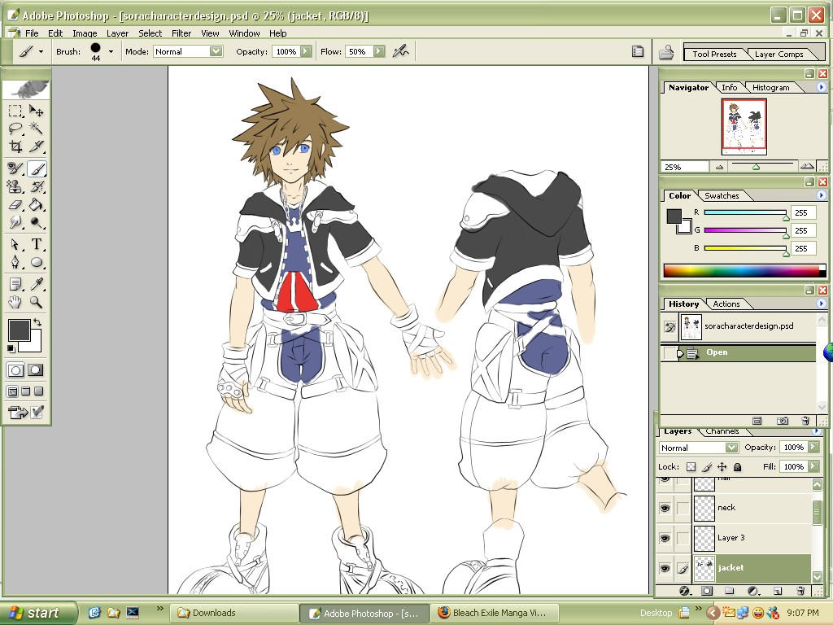The image size is (833, 625).
Task: Open the layer Fill arrow
Action: coord(813,466)
